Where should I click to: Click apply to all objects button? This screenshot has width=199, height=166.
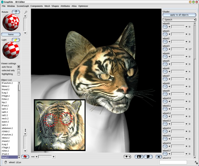pyautogui.click(x=179, y=15)
